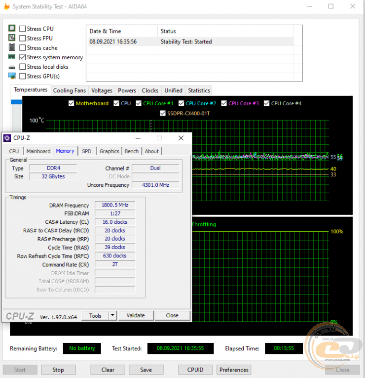The width and height of the screenshot is (365, 378).
Task: Enable the Stress cache checkbox
Action: pyautogui.click(x=22, y=48)
